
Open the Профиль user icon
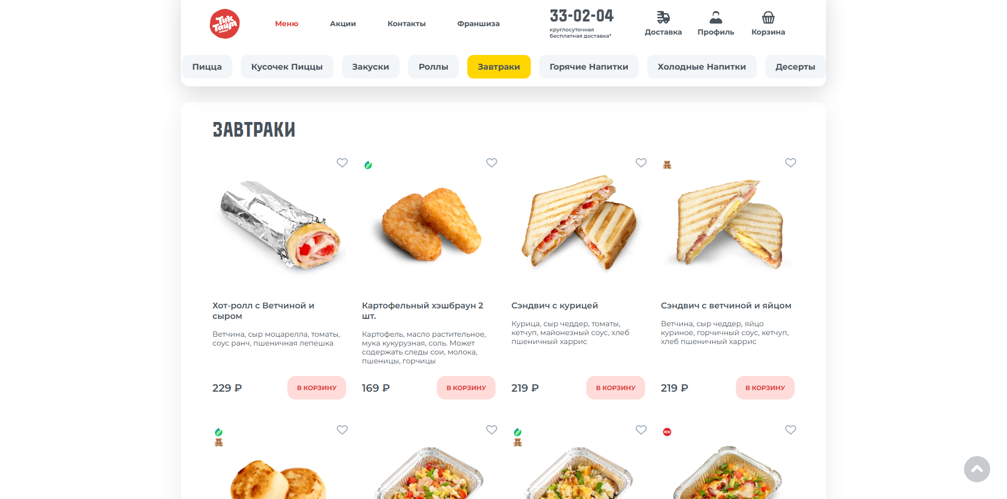716,17
